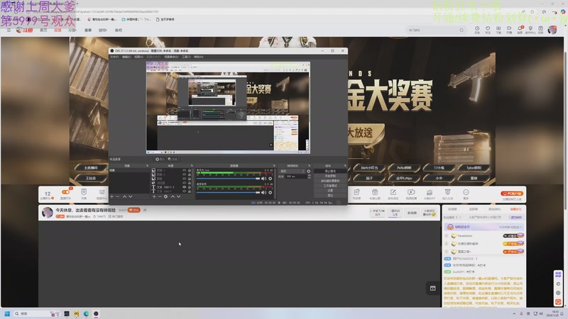Viewport: 568px width, 319px height.
Task: Open the View menu in OBS
Action: [x=138, y=57]
